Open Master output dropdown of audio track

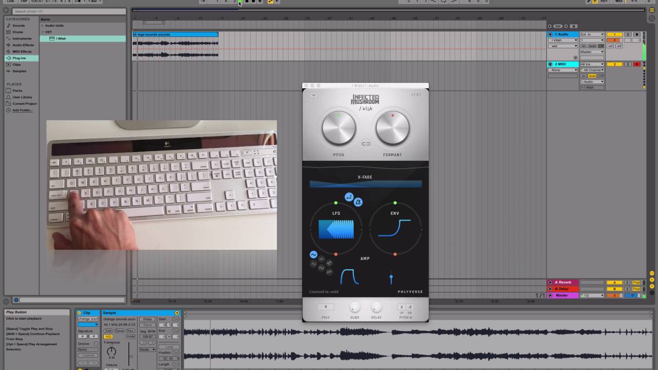pyautogui.click(x=592, y=52)
